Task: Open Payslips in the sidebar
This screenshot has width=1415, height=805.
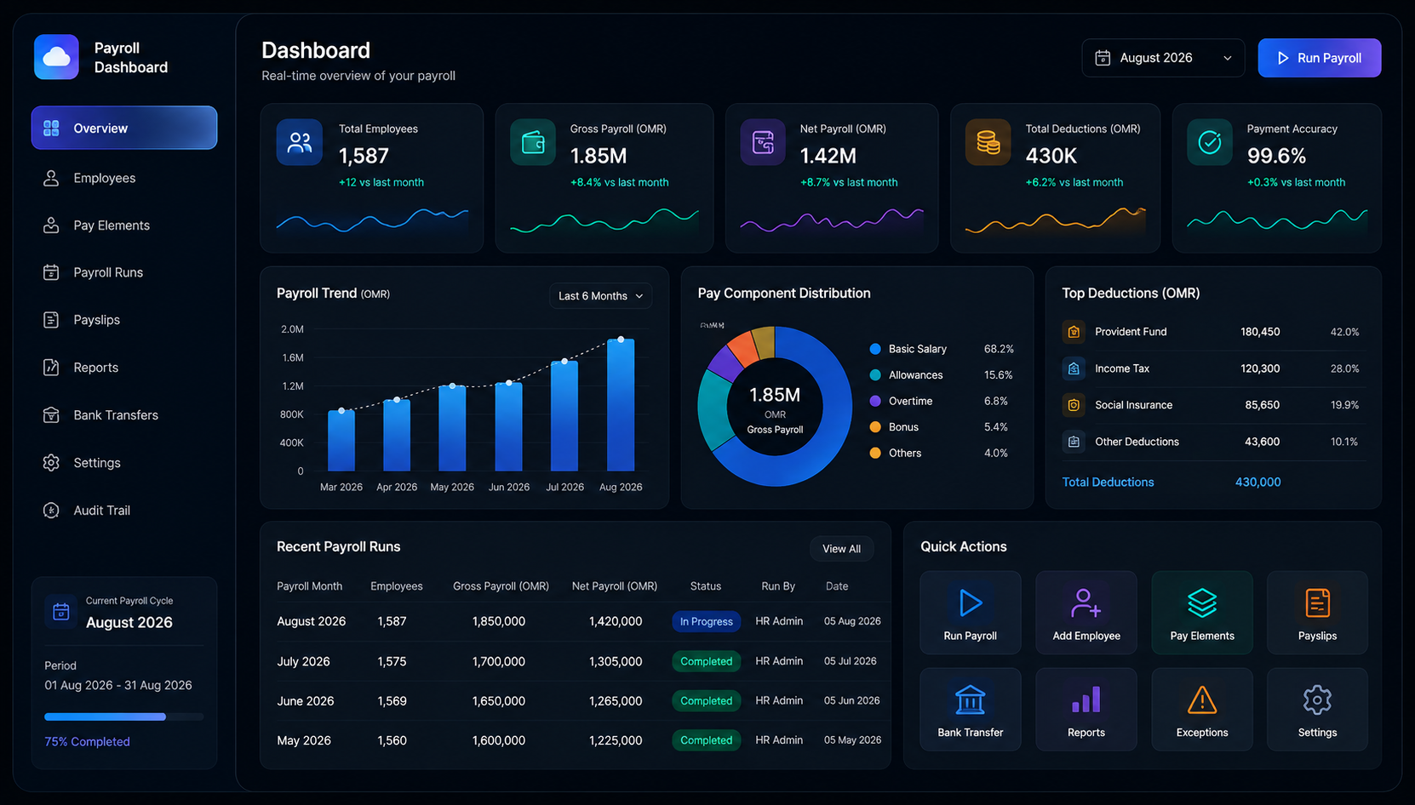Action: 124,320
